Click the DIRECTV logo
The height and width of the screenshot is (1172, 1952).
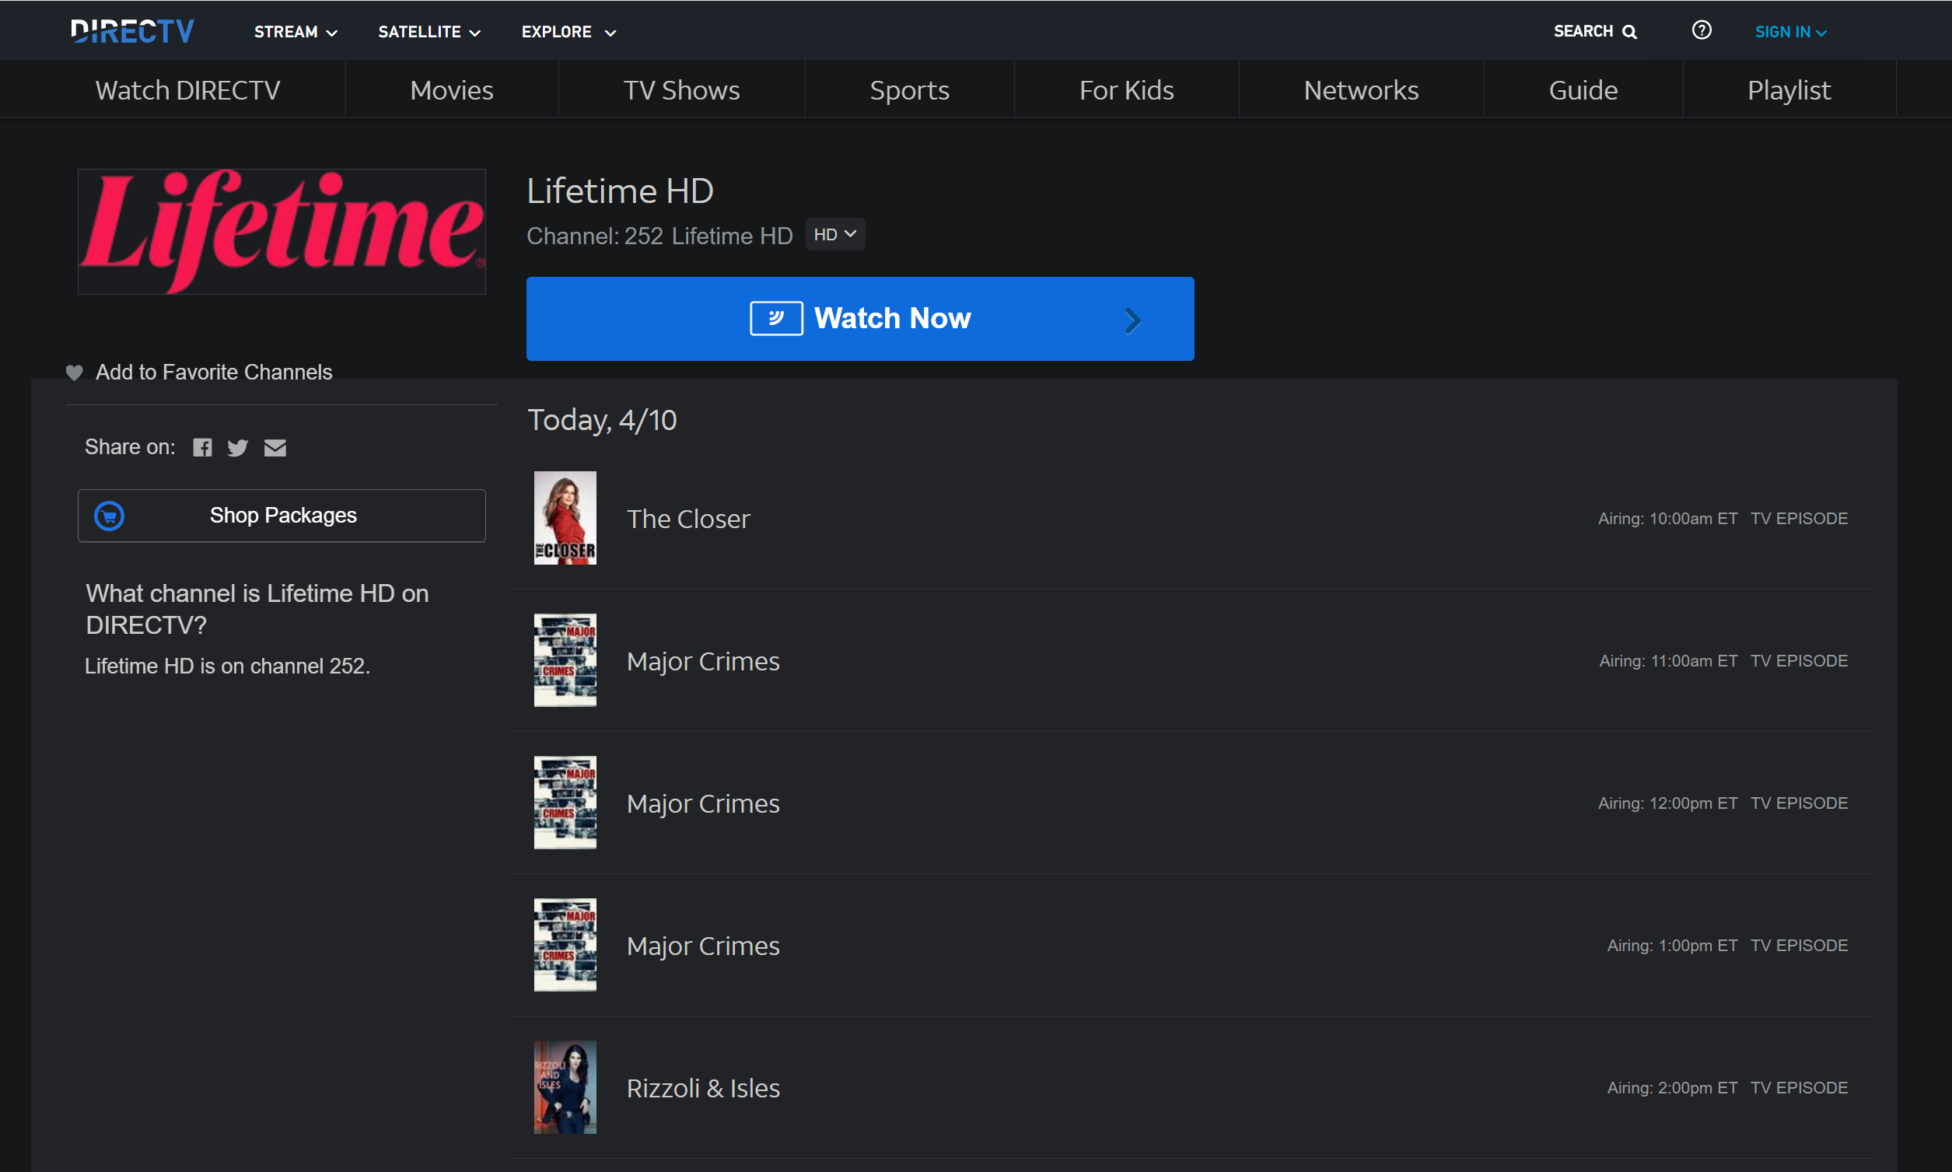click(x=132, y=30)
